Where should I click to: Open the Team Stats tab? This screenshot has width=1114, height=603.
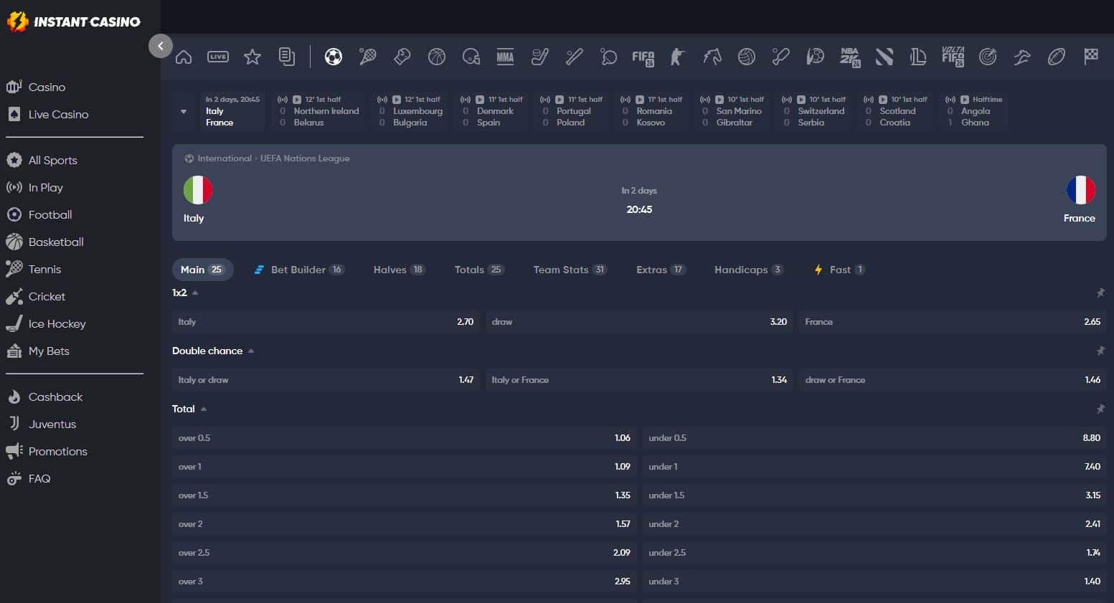click(x=570, y=270)
